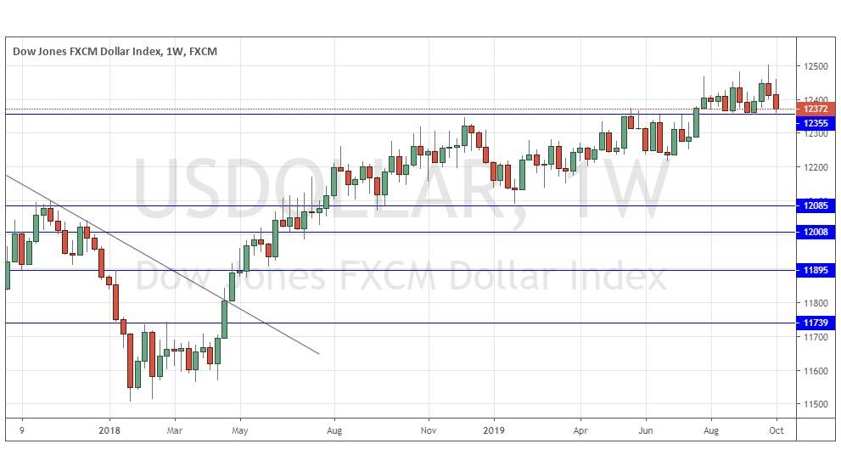The image size is (841, 472).
Task: Select the 11895 support level label
Action: (x=816, y=270)
